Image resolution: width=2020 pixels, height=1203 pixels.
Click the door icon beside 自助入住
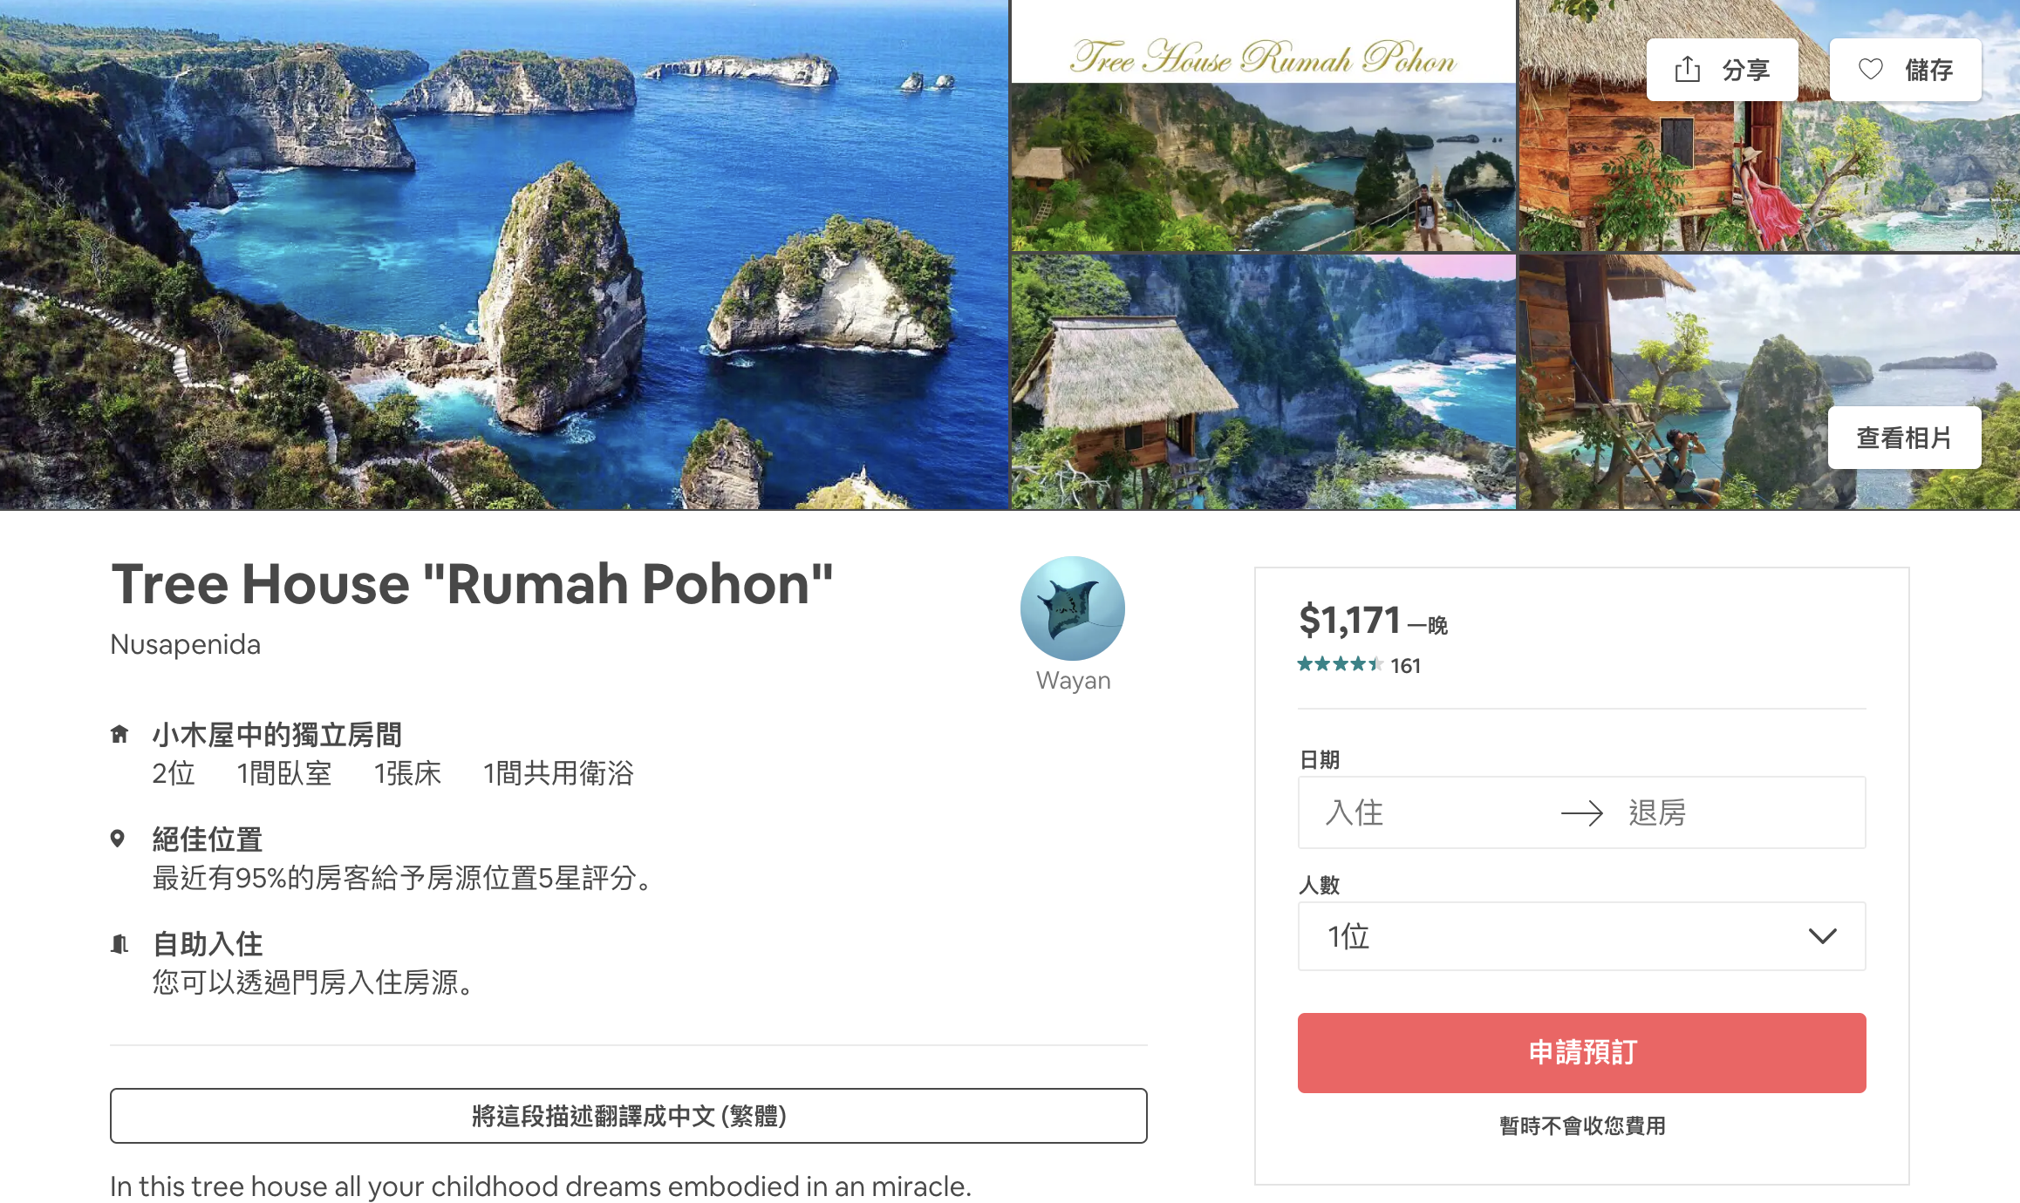(119, 943)
